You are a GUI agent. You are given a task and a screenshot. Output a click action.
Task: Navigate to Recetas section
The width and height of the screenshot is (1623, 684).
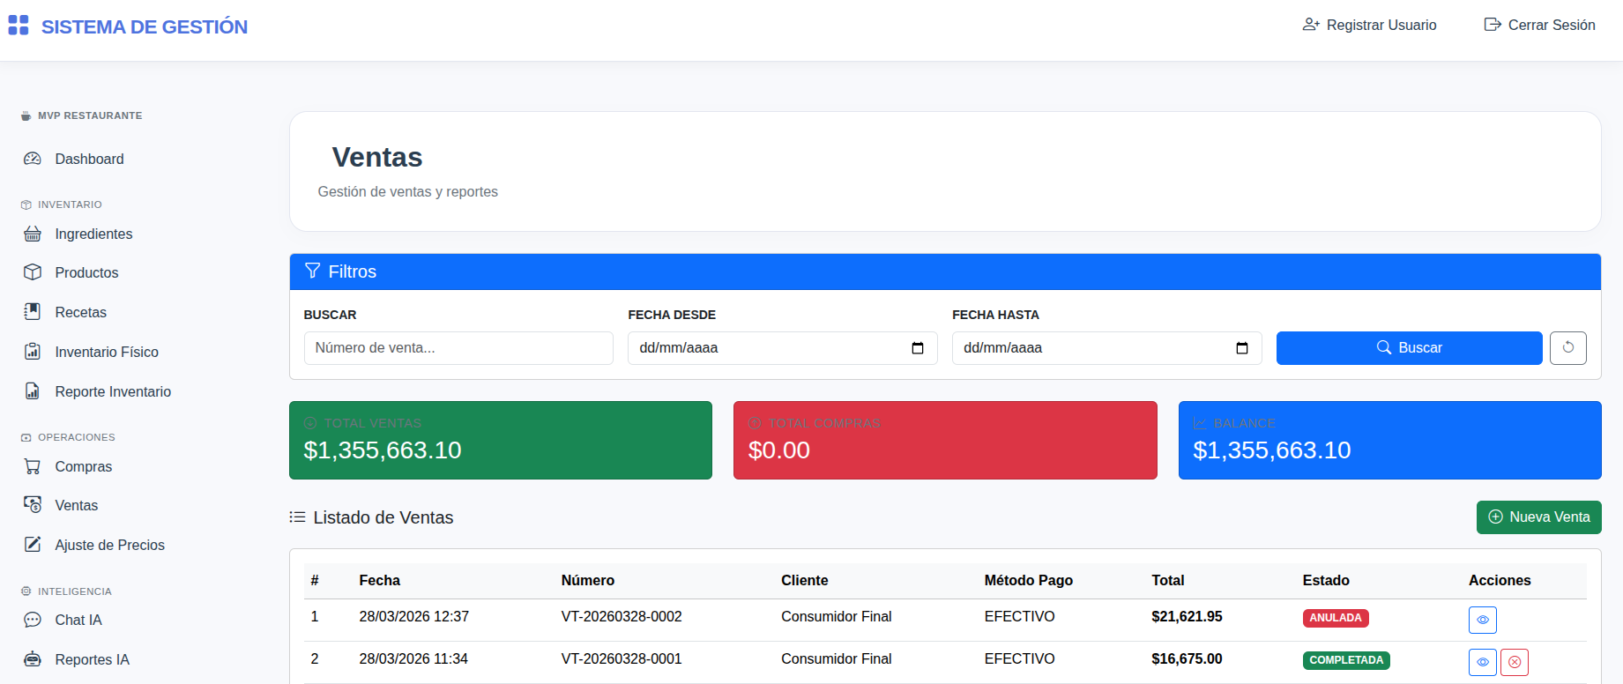80,313
